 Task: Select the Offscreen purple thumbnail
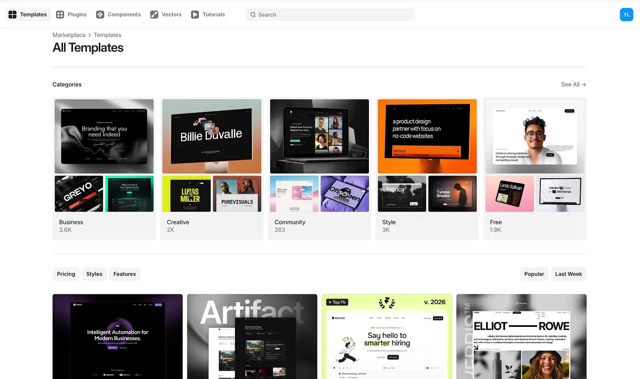click(x=345, y=194)
